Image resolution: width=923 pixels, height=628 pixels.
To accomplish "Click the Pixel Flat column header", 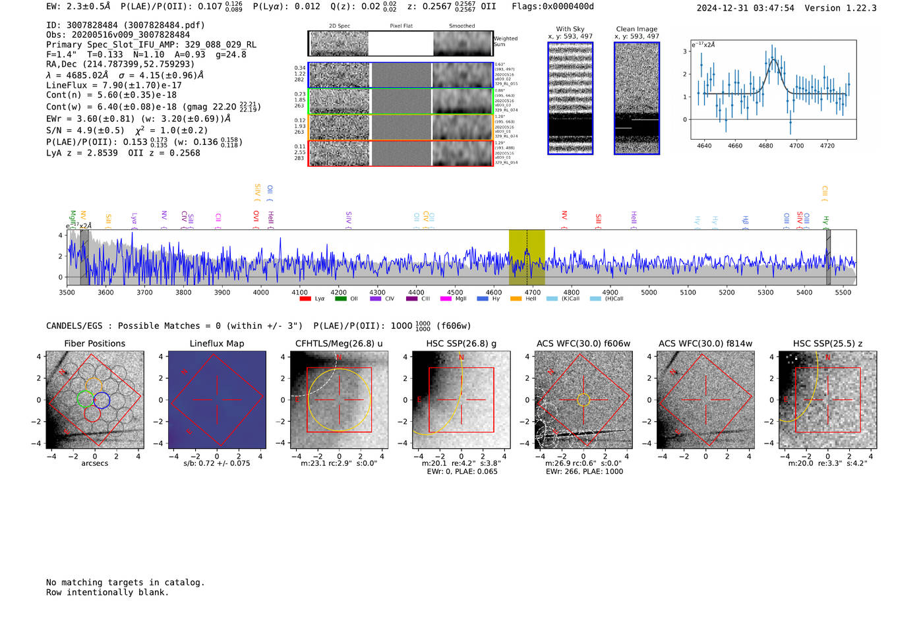I will (x=401, y=26).
